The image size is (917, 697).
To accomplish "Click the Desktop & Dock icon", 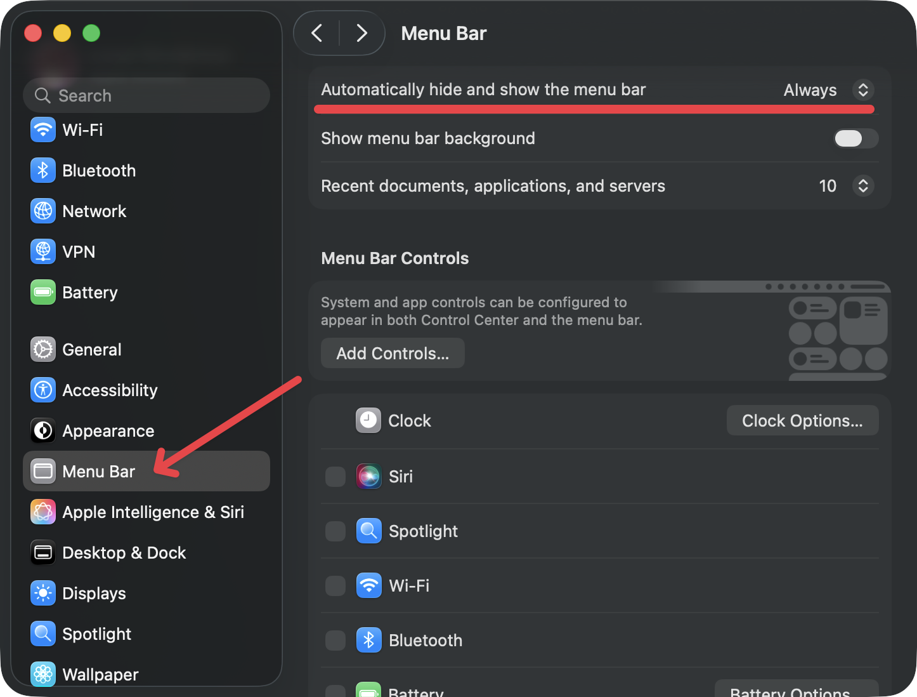I will point(43,553).
